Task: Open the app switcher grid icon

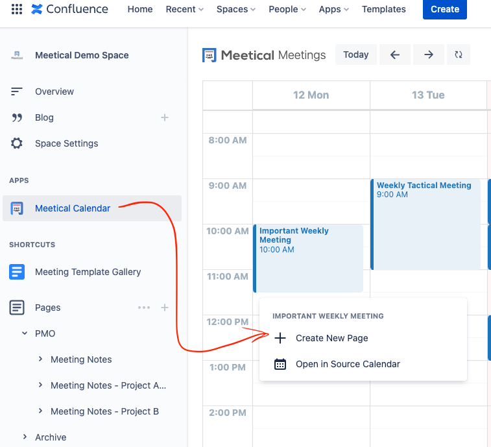Action: 17,9
